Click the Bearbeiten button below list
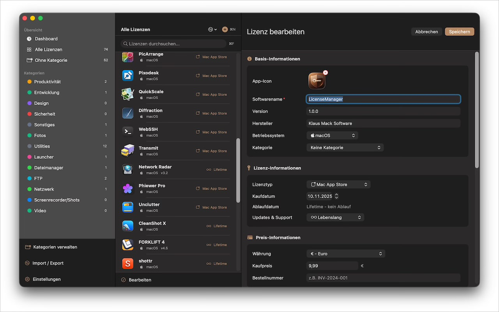The width and height of the screenshot is (499, 312). pyautogui.click(x=136, y=280)
